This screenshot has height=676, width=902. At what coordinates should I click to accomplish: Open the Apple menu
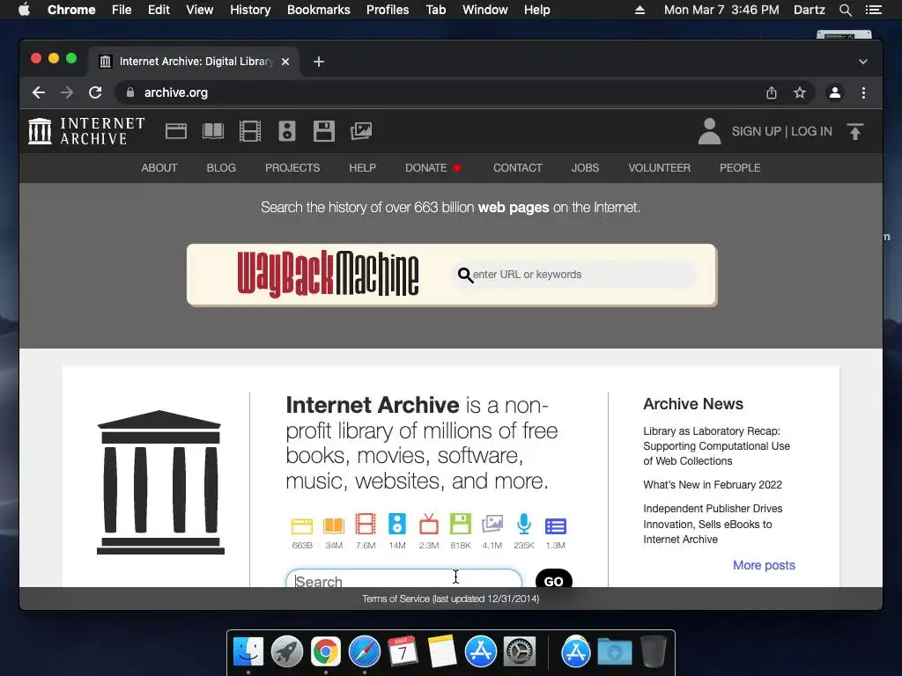coord(24,10)
